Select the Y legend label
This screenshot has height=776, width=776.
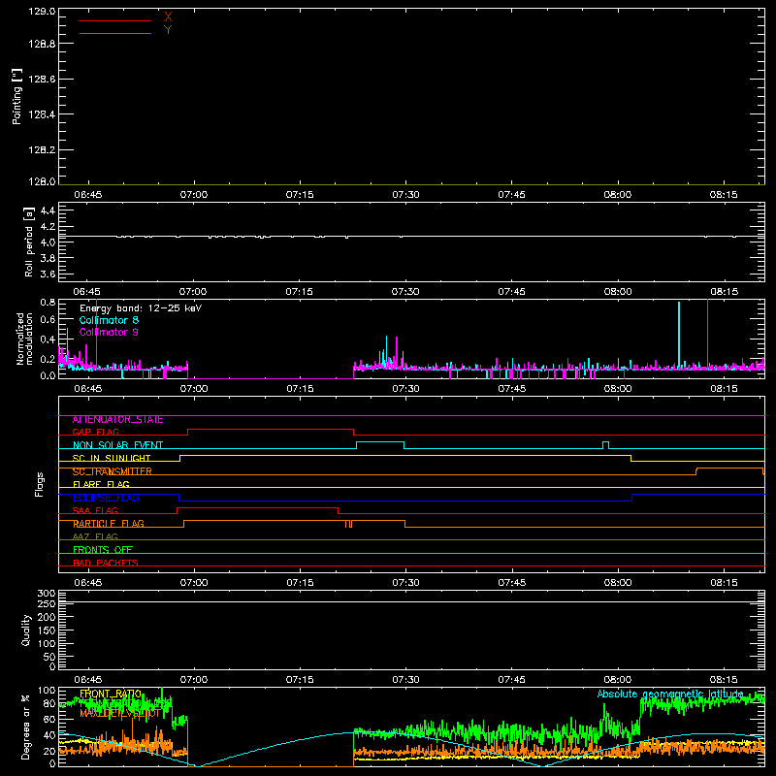168,30
